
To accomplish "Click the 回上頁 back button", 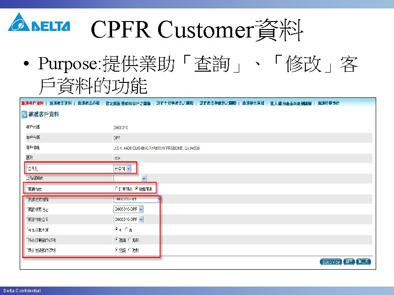I will 364,262.
